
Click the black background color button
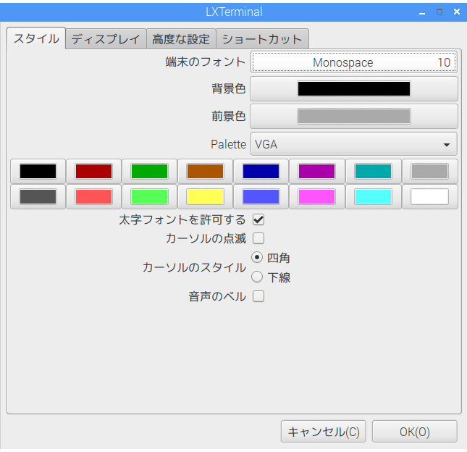353,89
